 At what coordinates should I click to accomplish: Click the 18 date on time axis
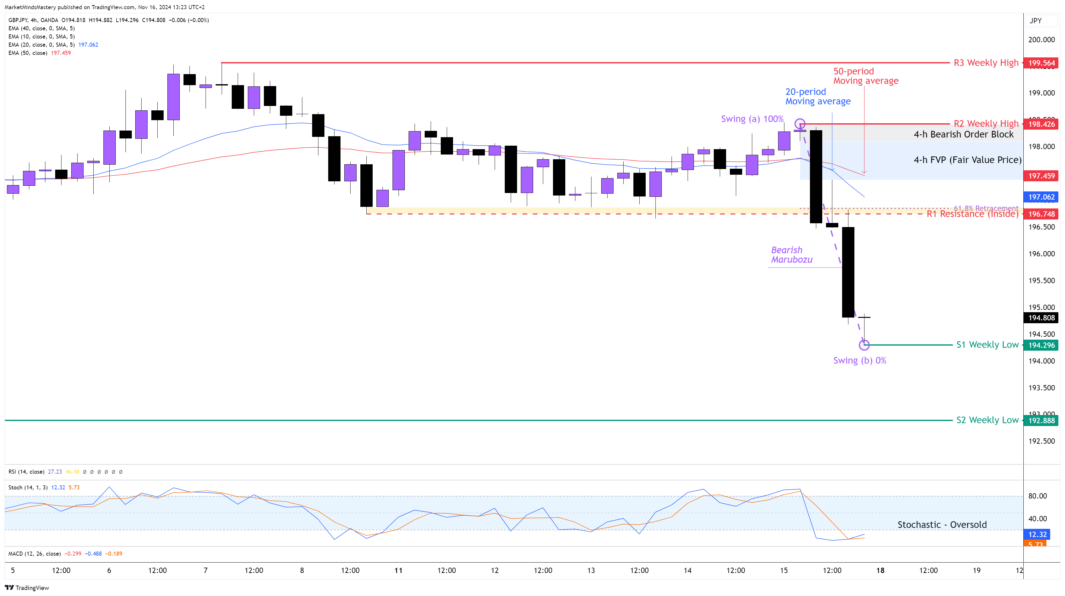click(x=880, y=570)
